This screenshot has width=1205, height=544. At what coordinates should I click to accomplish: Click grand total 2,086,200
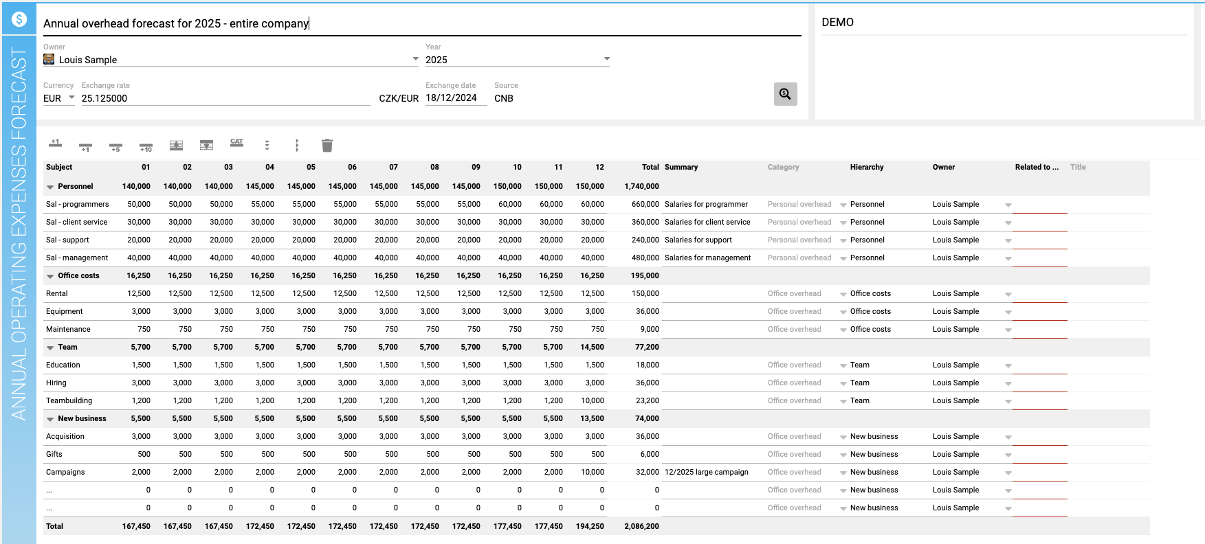tap(642, 526)
